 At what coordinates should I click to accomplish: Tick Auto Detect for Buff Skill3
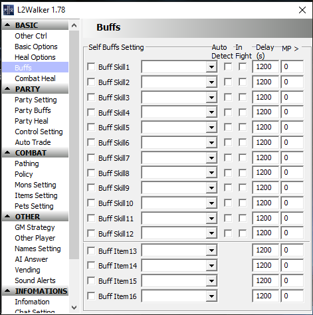(x=228, y=97)
